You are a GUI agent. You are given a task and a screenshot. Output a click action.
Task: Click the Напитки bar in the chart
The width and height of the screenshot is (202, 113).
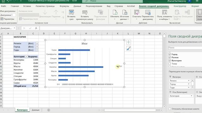tap(81, 67)
